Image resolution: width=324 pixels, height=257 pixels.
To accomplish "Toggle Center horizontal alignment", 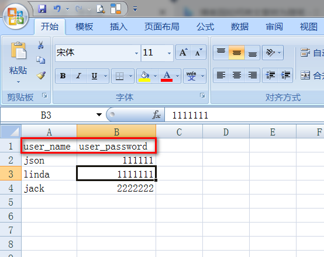I will pyautogui.click(x=237, y=75).
